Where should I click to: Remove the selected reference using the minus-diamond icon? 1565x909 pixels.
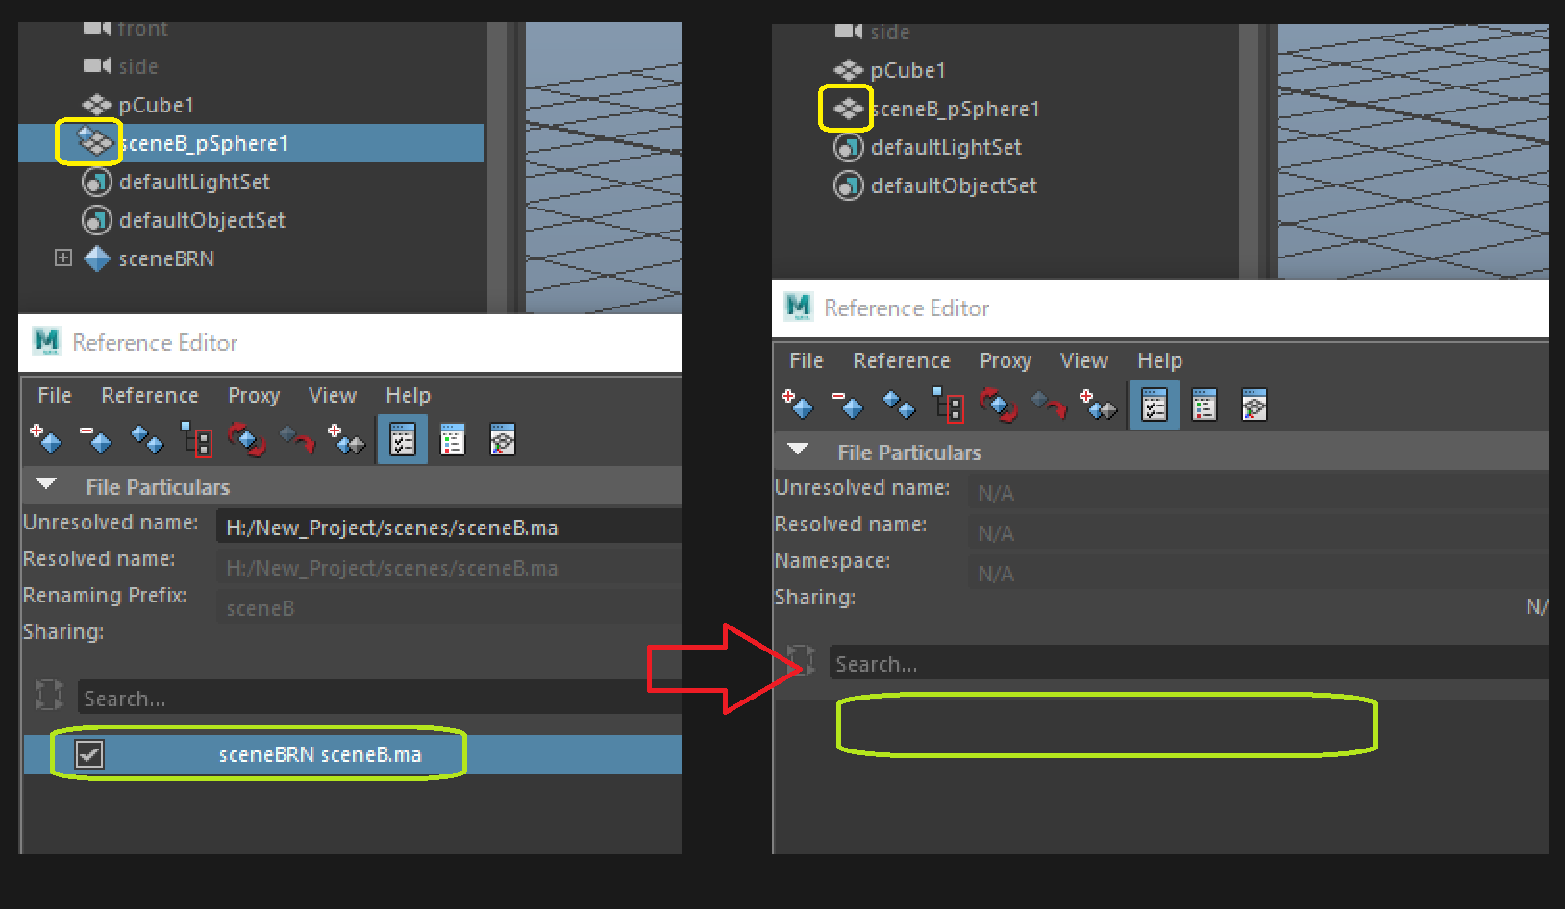click(96, 440)
